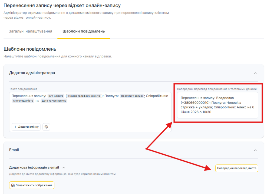
Task: Collapse chevron beside 'Додаткова інформація в email'
Action: pyautogui.click(x=64, y=168)
